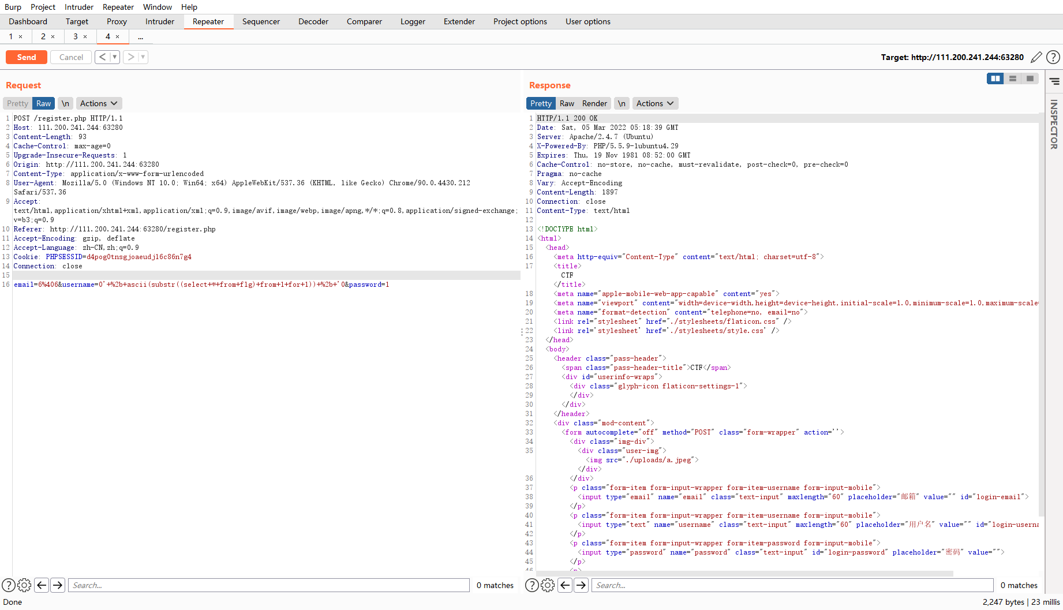This screenshot has width=1063, height=610.
Task: Open User options tab
Action: 587,21
